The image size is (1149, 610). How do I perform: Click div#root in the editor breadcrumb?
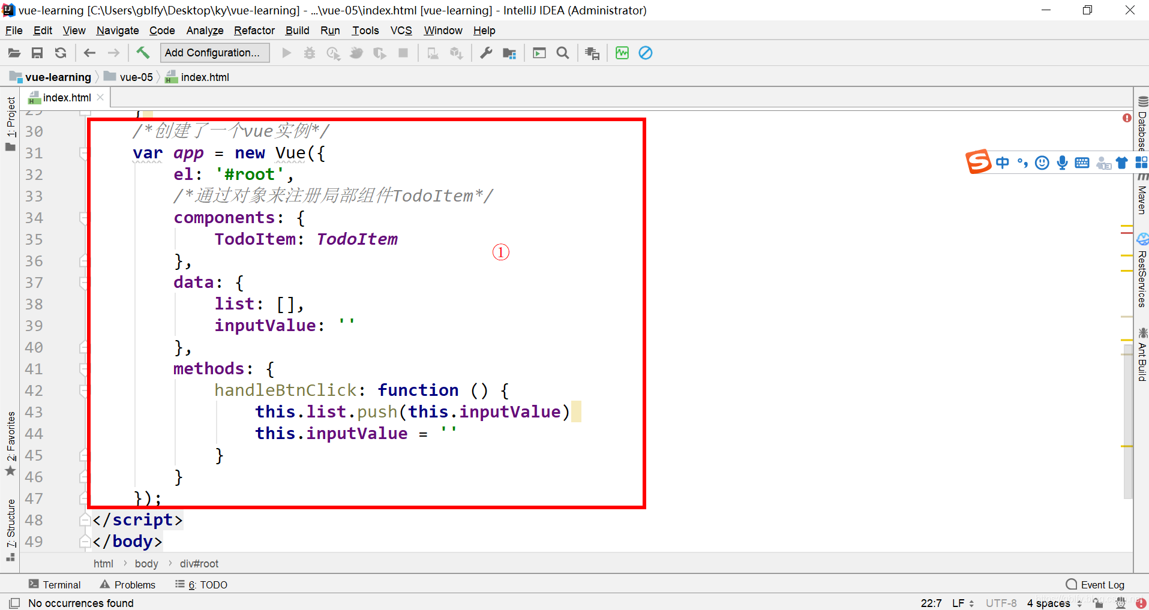pos(199,564)
